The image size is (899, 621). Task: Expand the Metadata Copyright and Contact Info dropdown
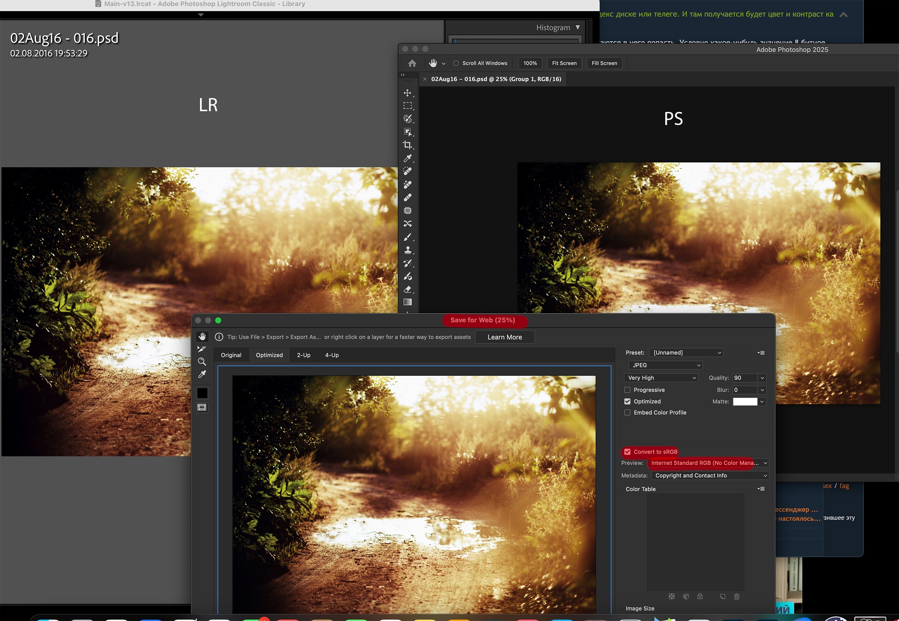[710, 475]
